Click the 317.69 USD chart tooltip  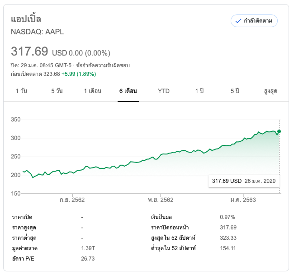click(x=244, y=181)
